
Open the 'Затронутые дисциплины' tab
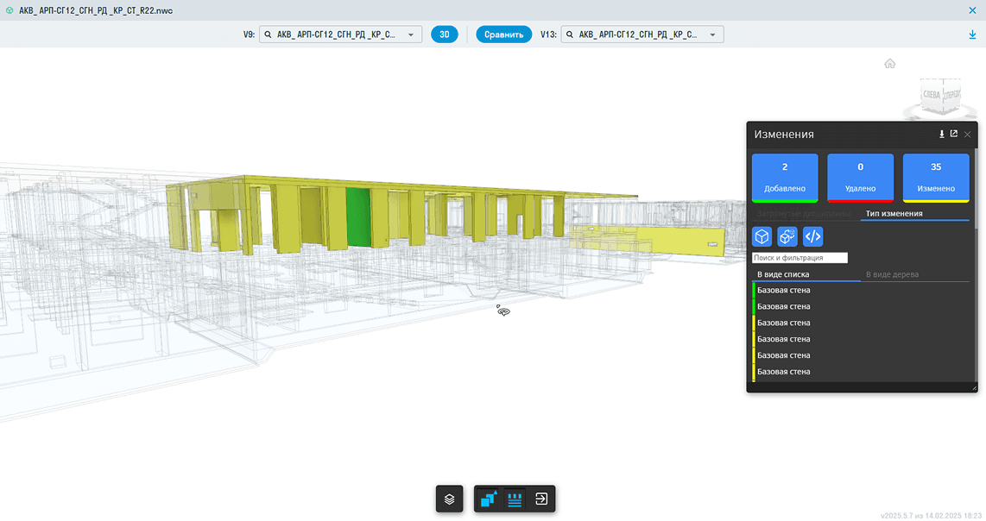click(804, 213)
